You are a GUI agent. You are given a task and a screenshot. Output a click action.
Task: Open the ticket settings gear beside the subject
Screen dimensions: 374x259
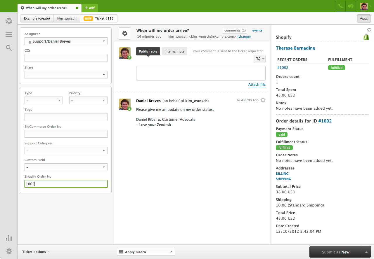pyautogui.click(x=125, y=33)
